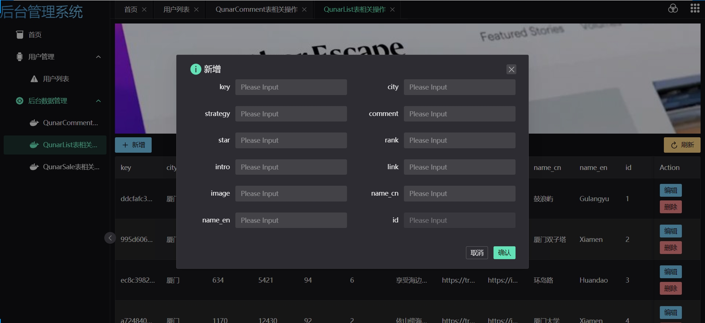The height and width of the screenshot is (323, 705).
Task: Click the key column header
Action: click(x=126, y=168)
